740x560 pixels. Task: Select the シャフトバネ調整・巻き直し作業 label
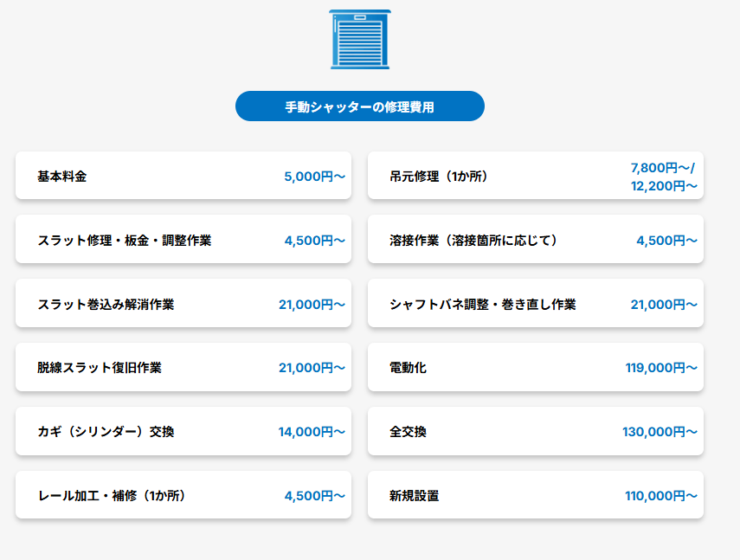(483, 305)
